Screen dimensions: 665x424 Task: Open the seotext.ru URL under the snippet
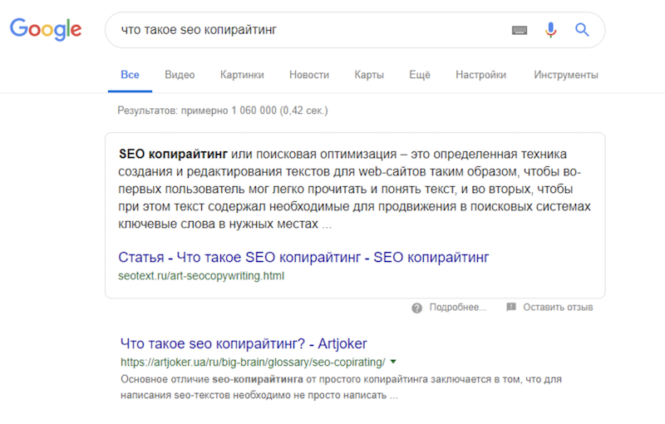coord(201,276)
